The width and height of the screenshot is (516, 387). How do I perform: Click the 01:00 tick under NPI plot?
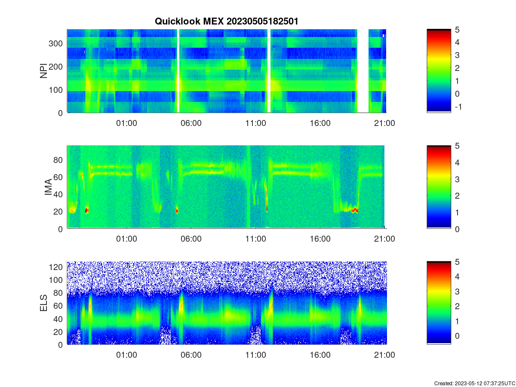pos(126,123)
